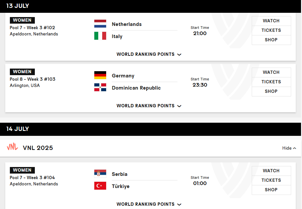The image size is (302, 209).
Task: Watch the Germany vs Dominican Republic match
Action: click(271, 72)
